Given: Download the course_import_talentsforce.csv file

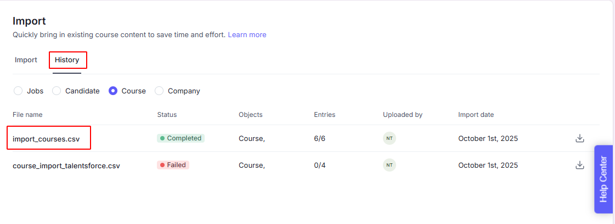Looking at the screenshot, I should [x=579, y=165].
